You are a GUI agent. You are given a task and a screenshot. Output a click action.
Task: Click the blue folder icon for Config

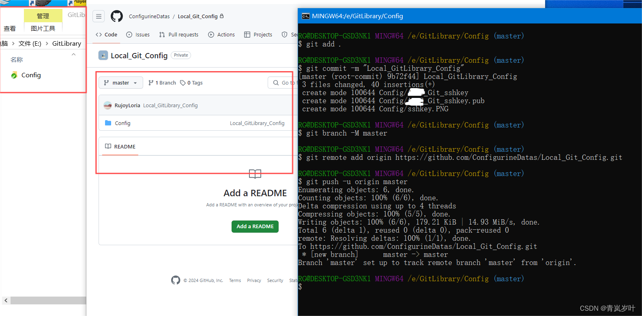pyautogui.click(x=108, y=123)
